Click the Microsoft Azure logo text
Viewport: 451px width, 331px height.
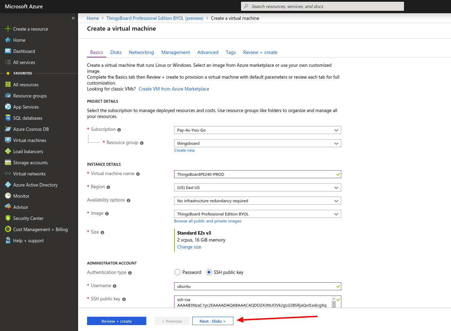tap(24, 6)
